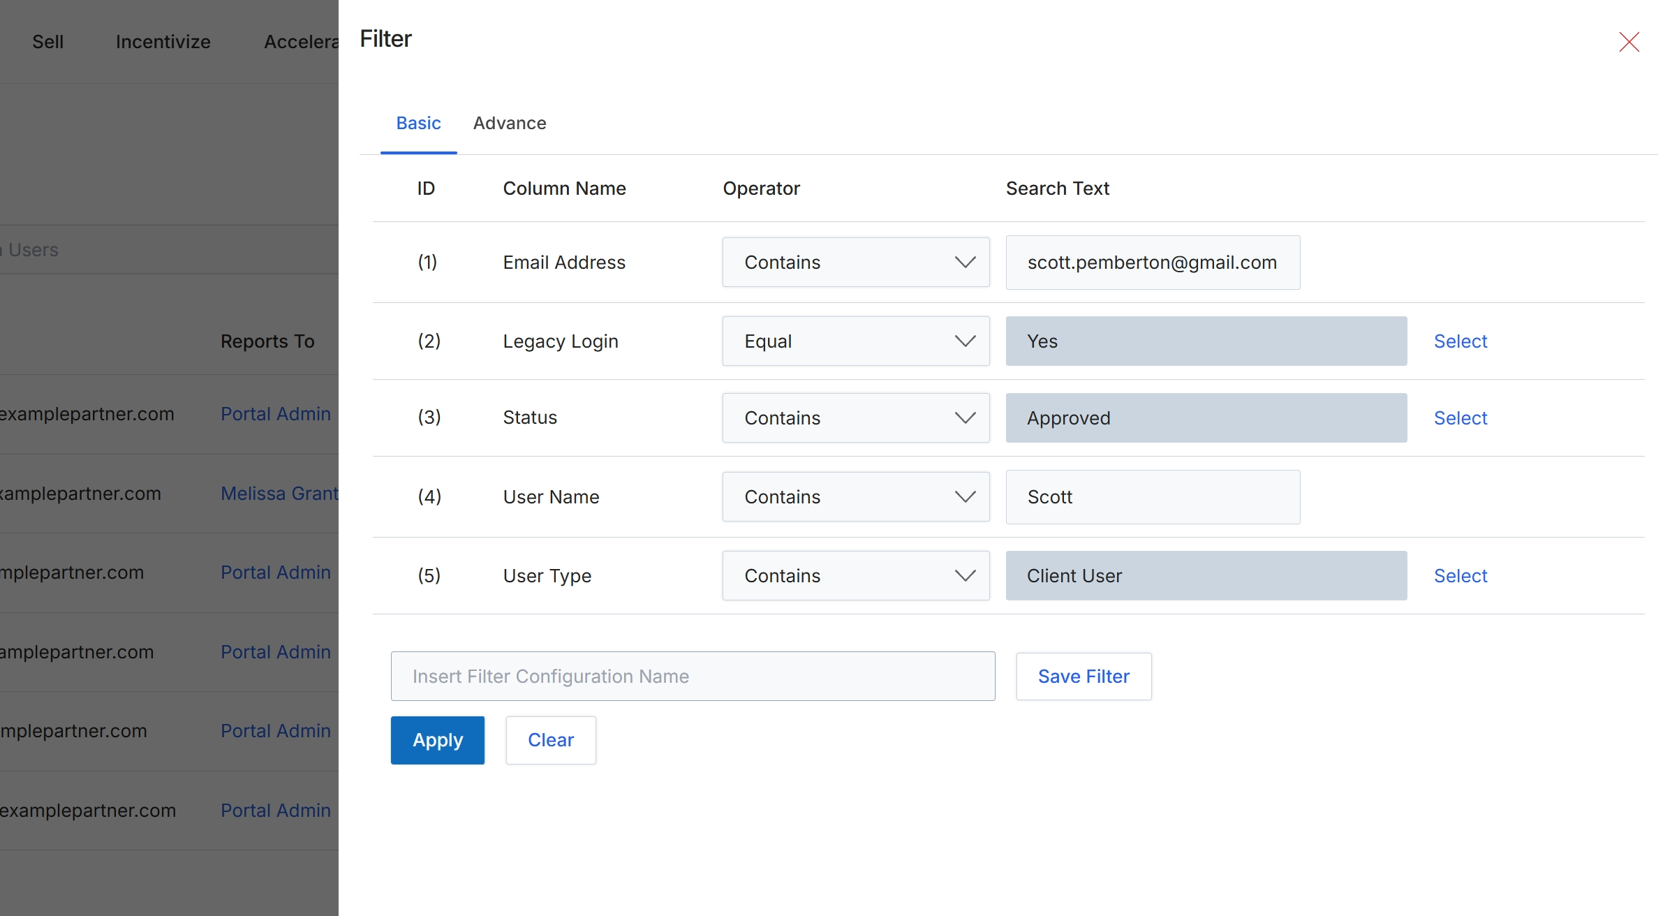
Task: Click Select link for Status row
Action: click(1460, 418)
